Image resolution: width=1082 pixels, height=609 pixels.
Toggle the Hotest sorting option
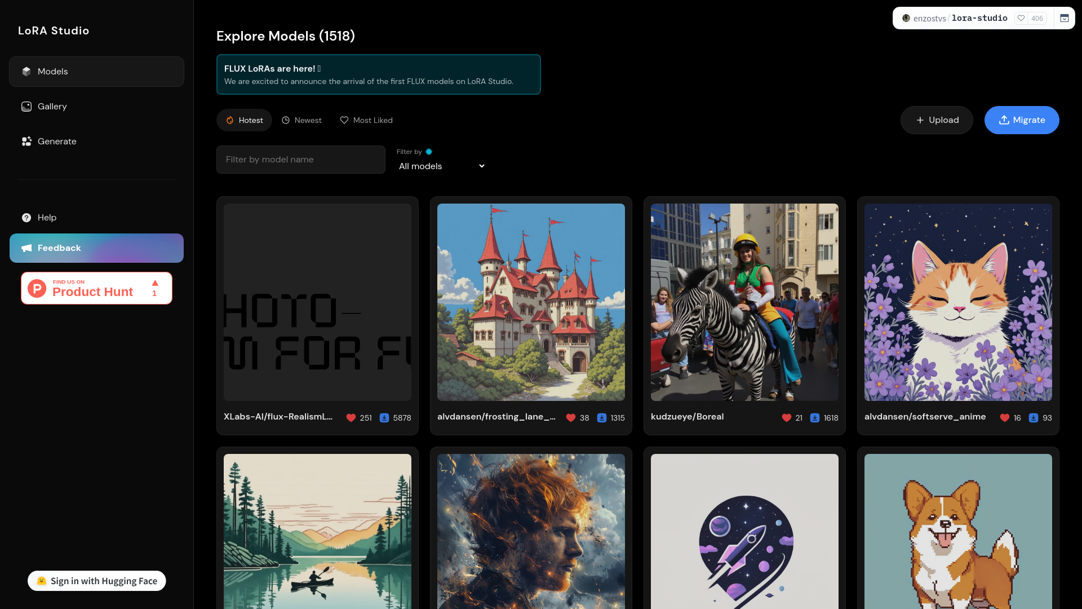pyautogui.click(x=244, y=120)
